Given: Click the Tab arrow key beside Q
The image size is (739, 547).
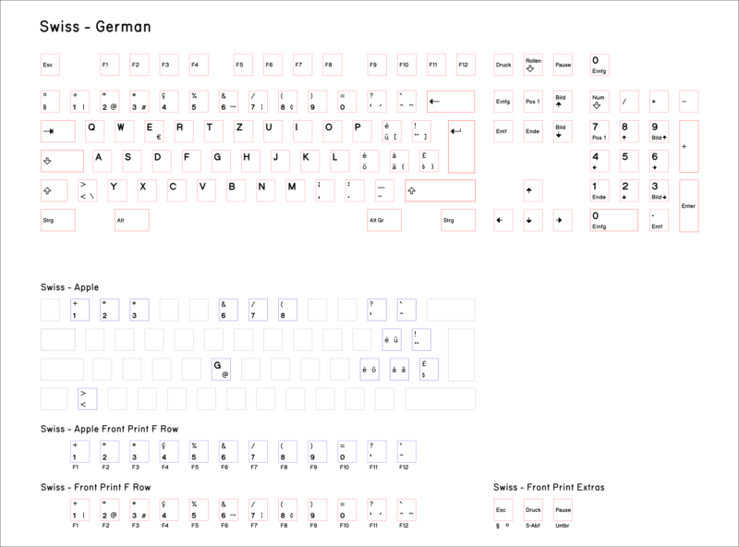Looking at the screenshot, I should tap(58, 131).
